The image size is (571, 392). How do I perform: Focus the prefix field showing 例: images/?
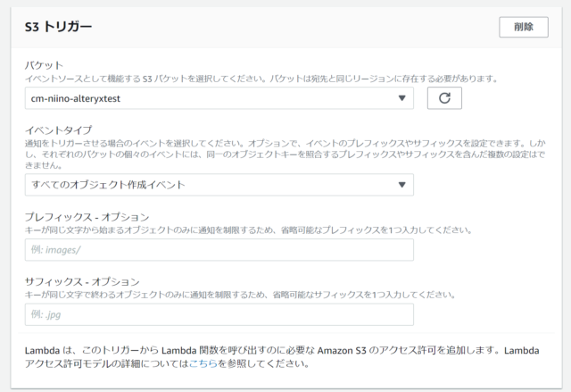(219, 249)
